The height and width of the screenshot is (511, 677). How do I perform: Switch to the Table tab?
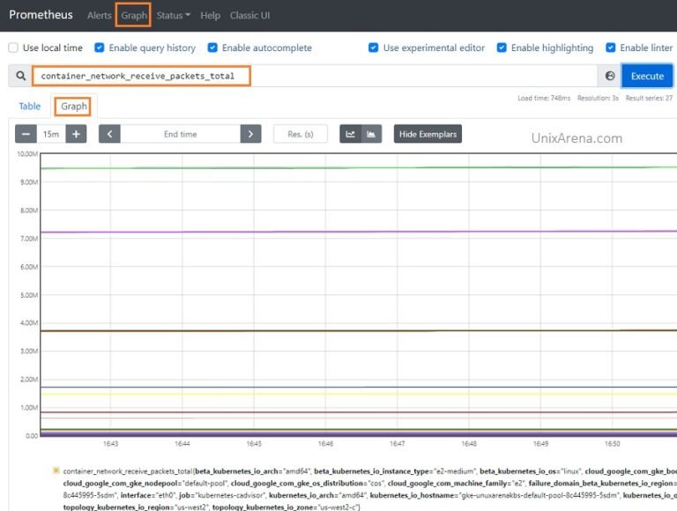pos(30,107)
